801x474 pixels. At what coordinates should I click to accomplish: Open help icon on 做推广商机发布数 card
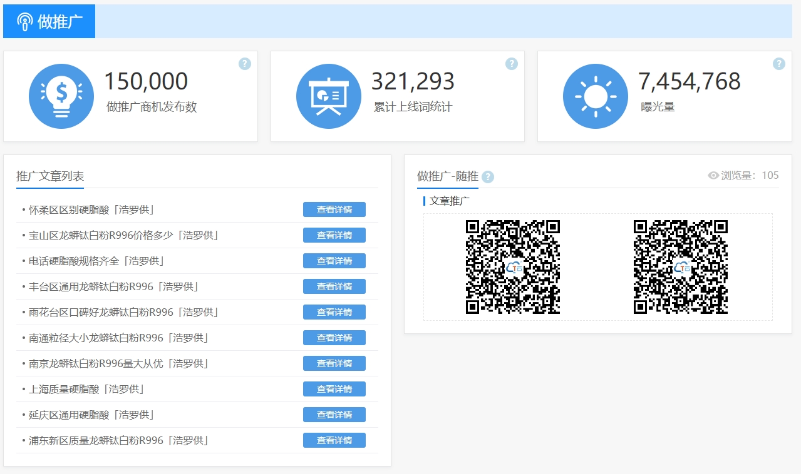click(x=245, y=64)
